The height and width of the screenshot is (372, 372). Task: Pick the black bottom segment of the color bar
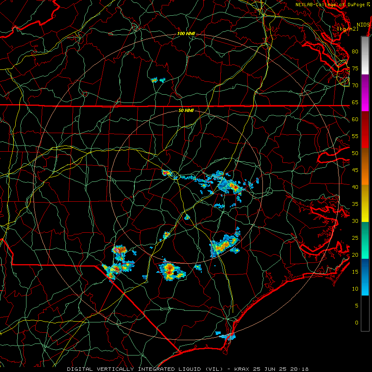click(365, 313)
